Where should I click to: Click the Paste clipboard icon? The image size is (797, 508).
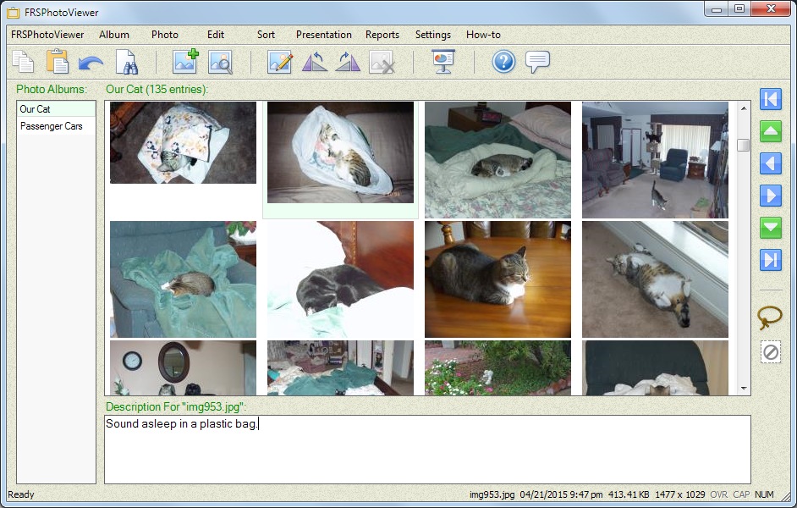58,62
